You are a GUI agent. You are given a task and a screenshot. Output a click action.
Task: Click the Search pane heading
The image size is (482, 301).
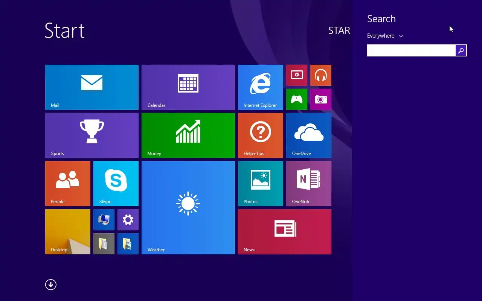tap(381, 19)
